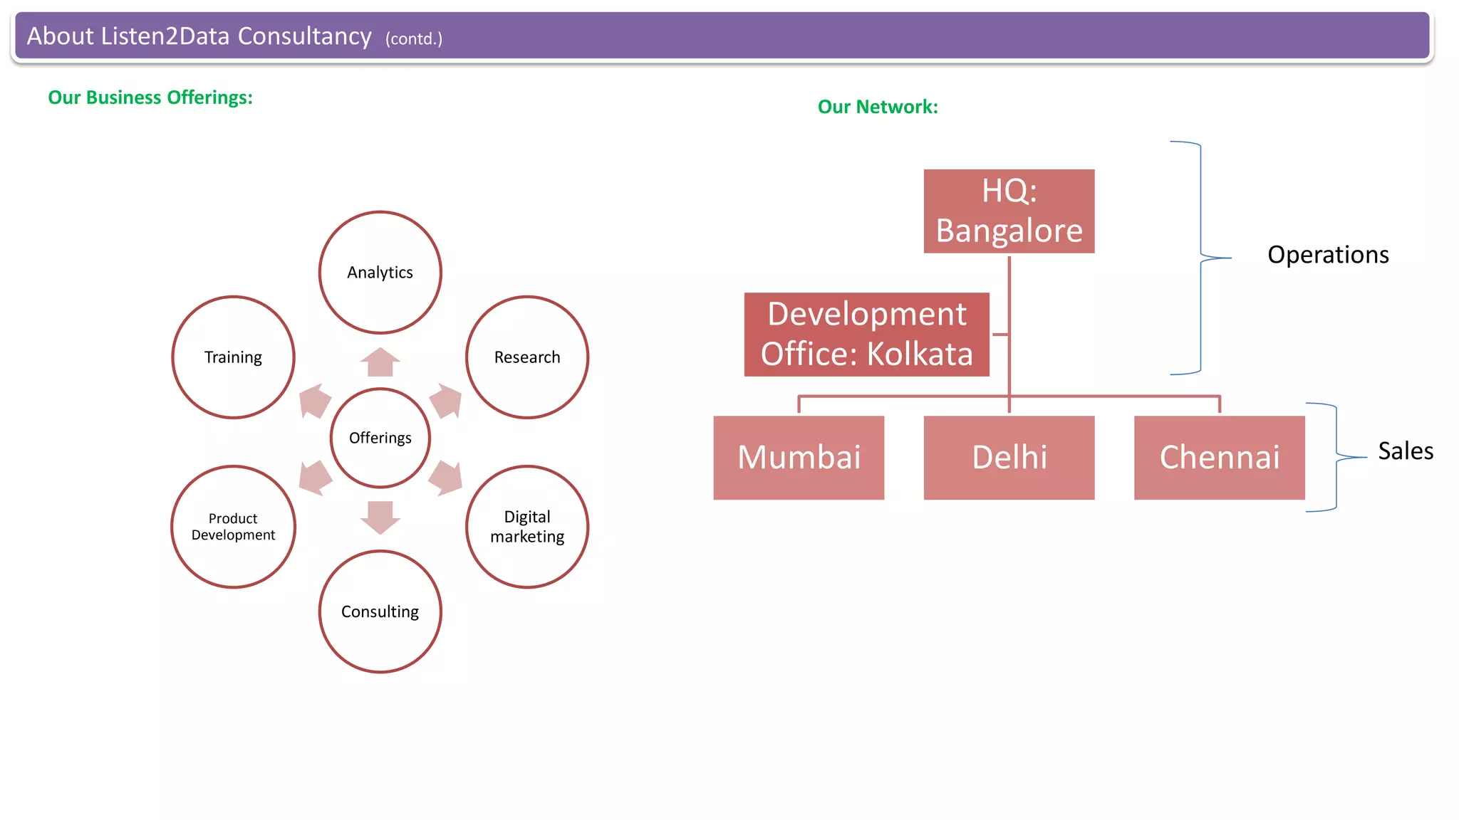Select the Mumbai box
The image size is (1459, 820).
(x=799, y=458)
